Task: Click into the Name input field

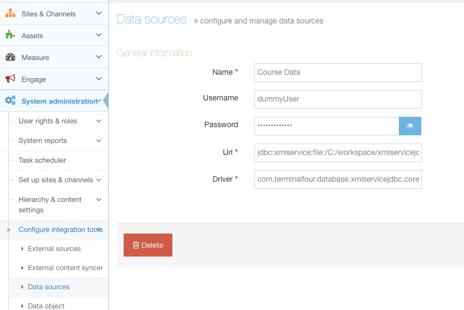Action: pyautogui.click(x=338, y=72)
